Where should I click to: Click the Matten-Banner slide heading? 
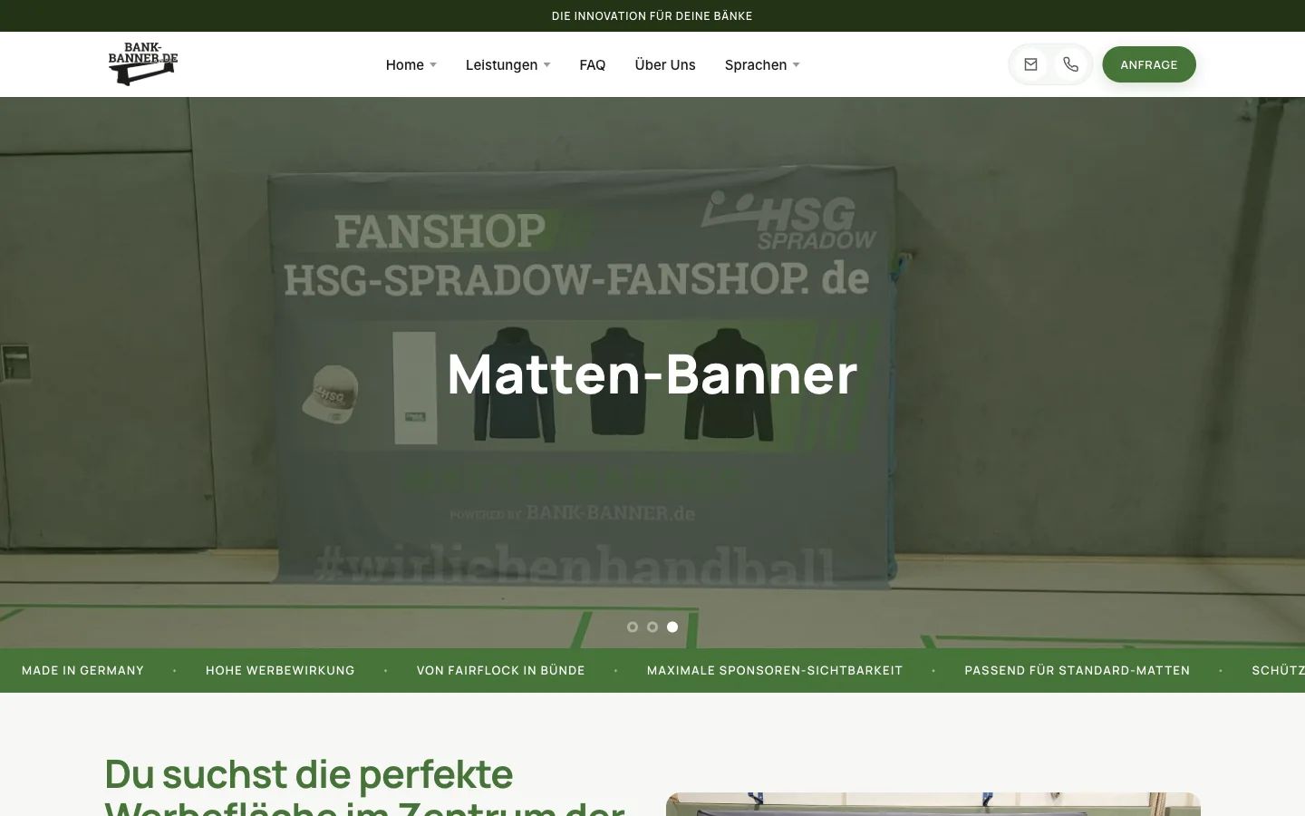coord(652,374)
